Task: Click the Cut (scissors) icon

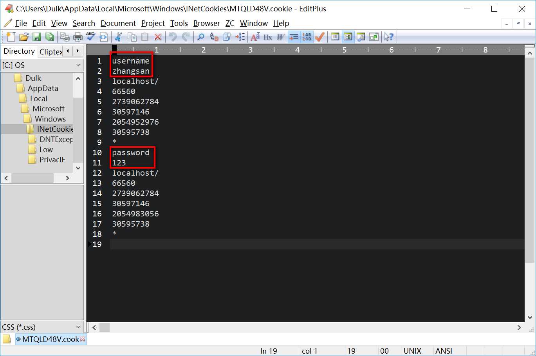Action: click(119, 37)
